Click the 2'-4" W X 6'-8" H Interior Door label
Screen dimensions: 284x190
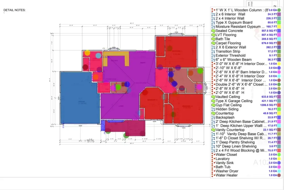[x=240, y=76]
